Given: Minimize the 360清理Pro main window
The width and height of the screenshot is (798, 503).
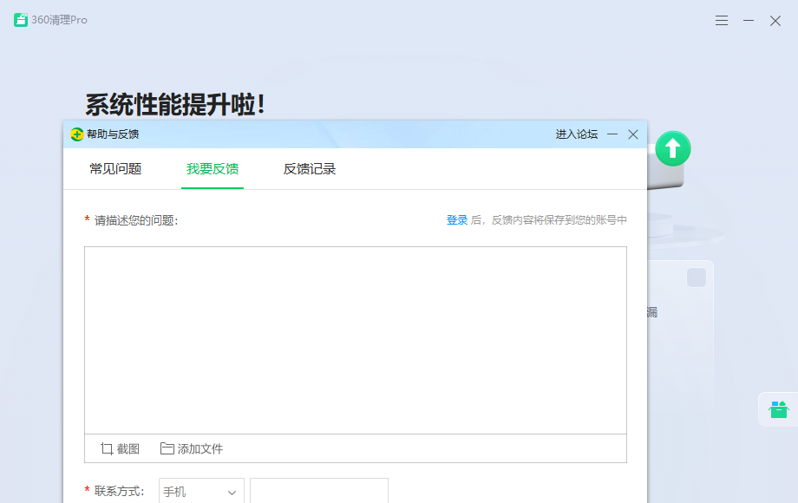Looking at the screenshot, I should [x=749, y=21].
